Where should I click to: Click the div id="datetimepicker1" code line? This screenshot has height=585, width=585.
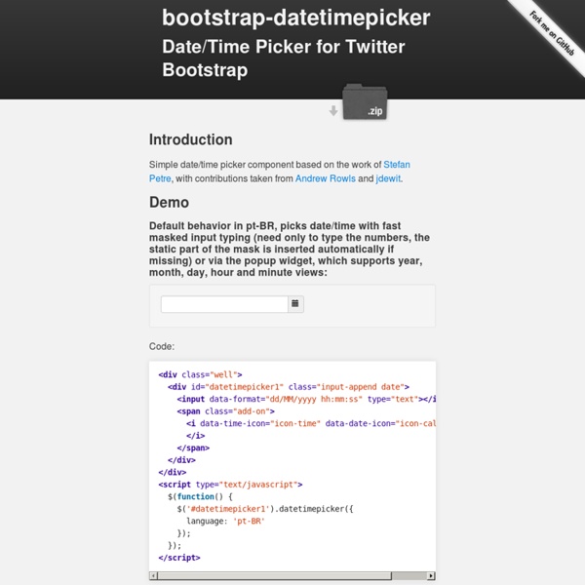(289, 386)
